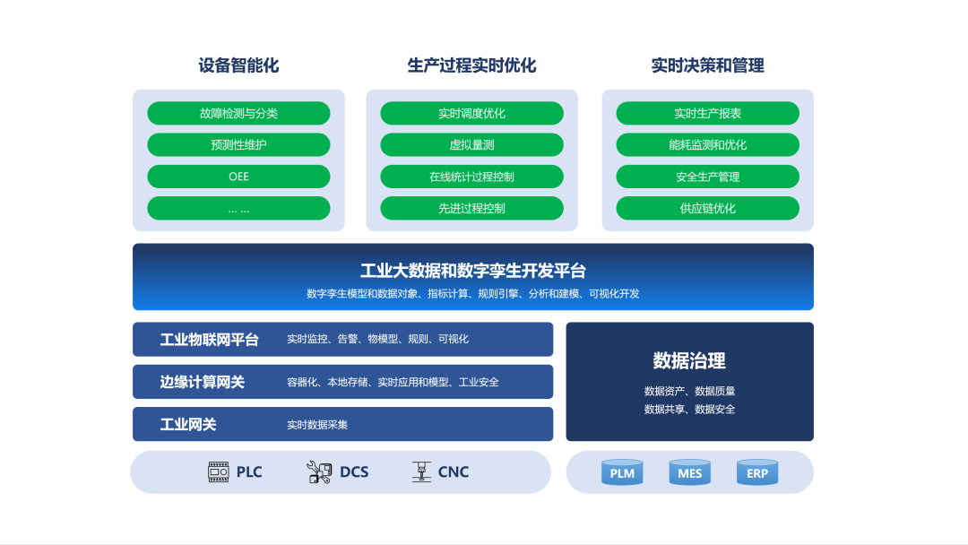Click the text 实时监控、告警、物模型、规则、可视化

point(378,339)
